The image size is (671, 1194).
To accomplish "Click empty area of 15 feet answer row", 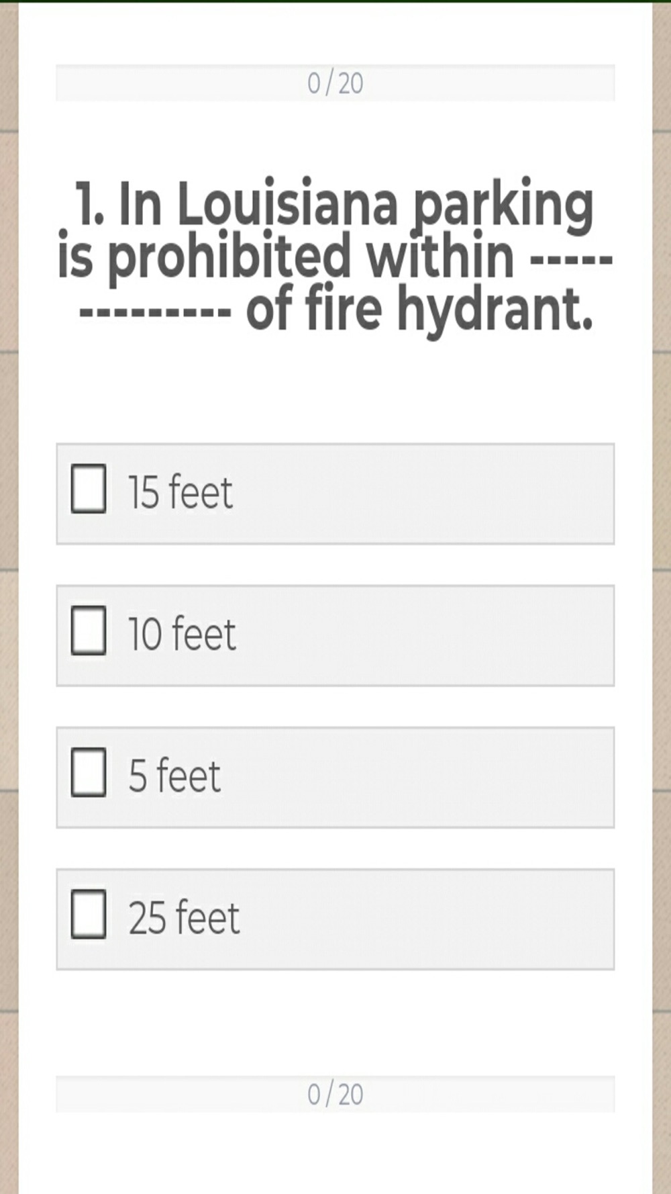I will (x=423, y=494).
